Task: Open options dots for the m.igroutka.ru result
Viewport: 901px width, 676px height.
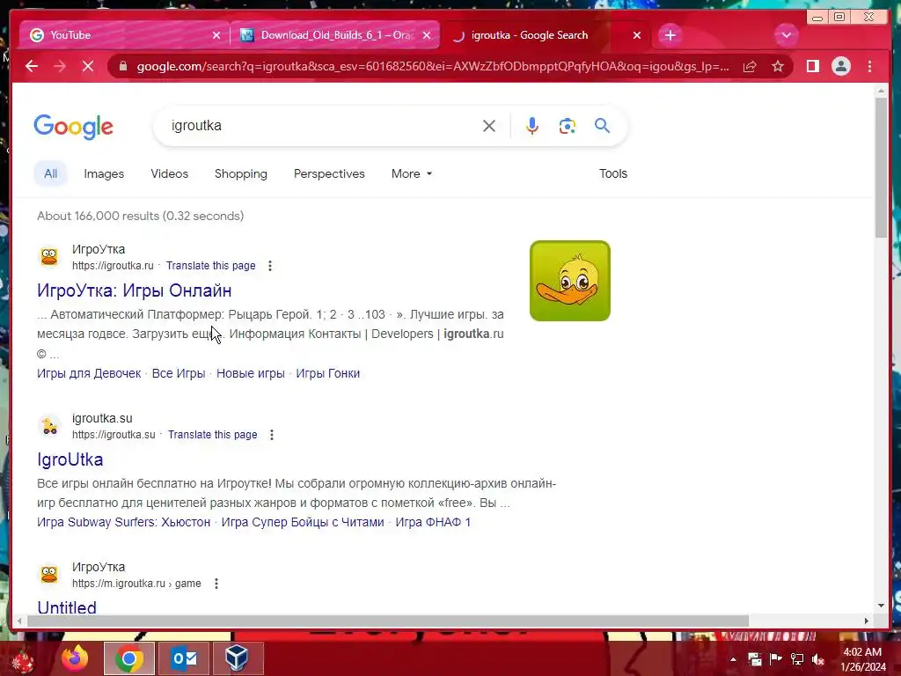Action: [x=216, y=584]
